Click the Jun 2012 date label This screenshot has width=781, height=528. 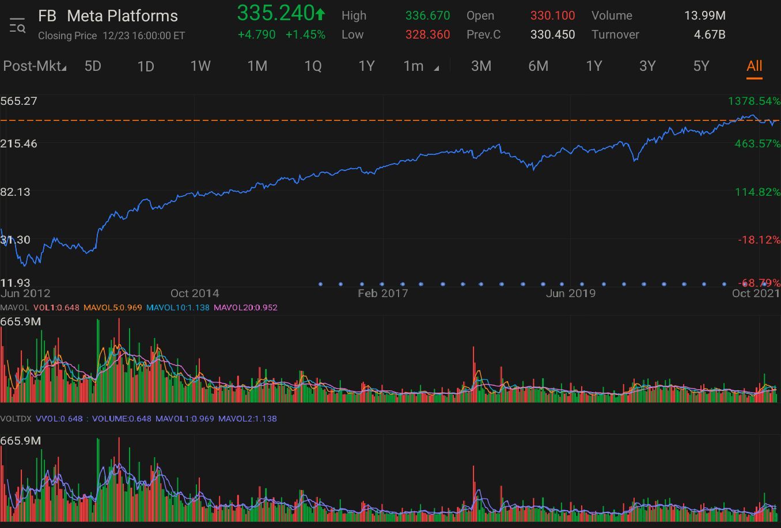(25, 293)
